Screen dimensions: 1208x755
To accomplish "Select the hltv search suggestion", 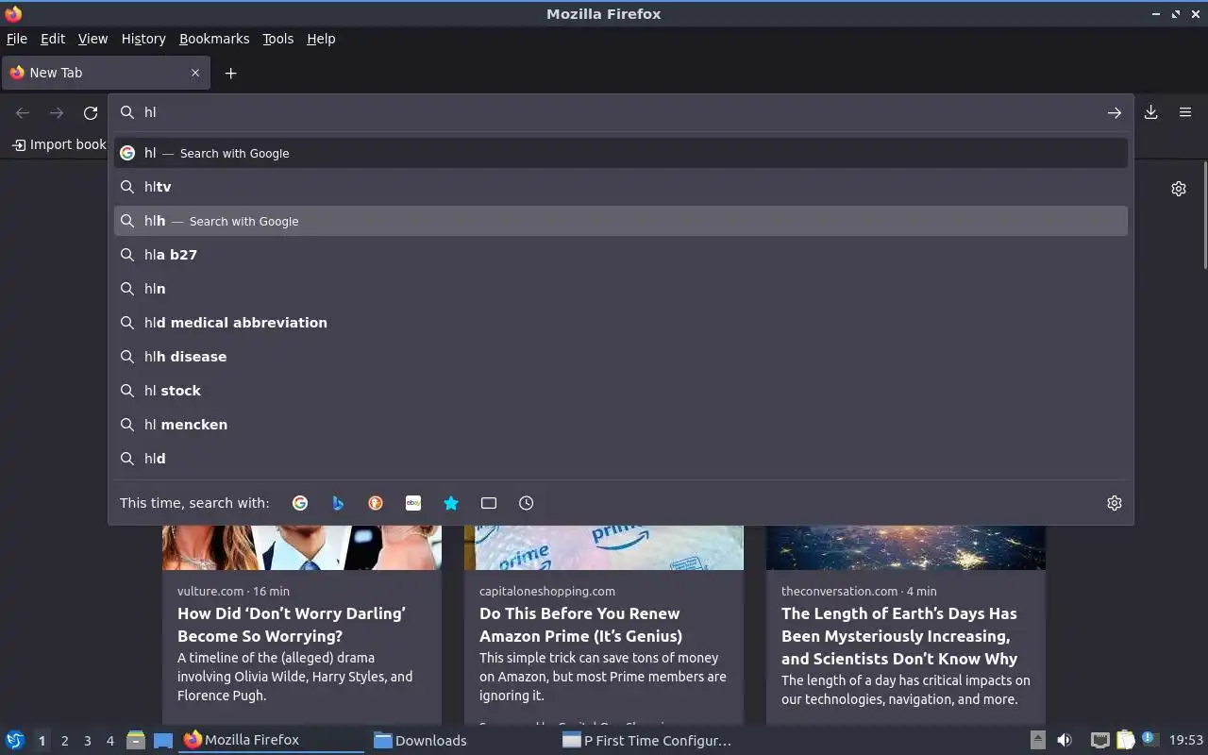I will (621, 187).
